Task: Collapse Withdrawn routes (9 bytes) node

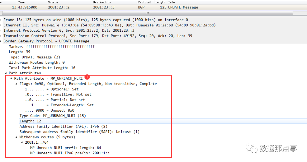Action: tap(16, 137)
